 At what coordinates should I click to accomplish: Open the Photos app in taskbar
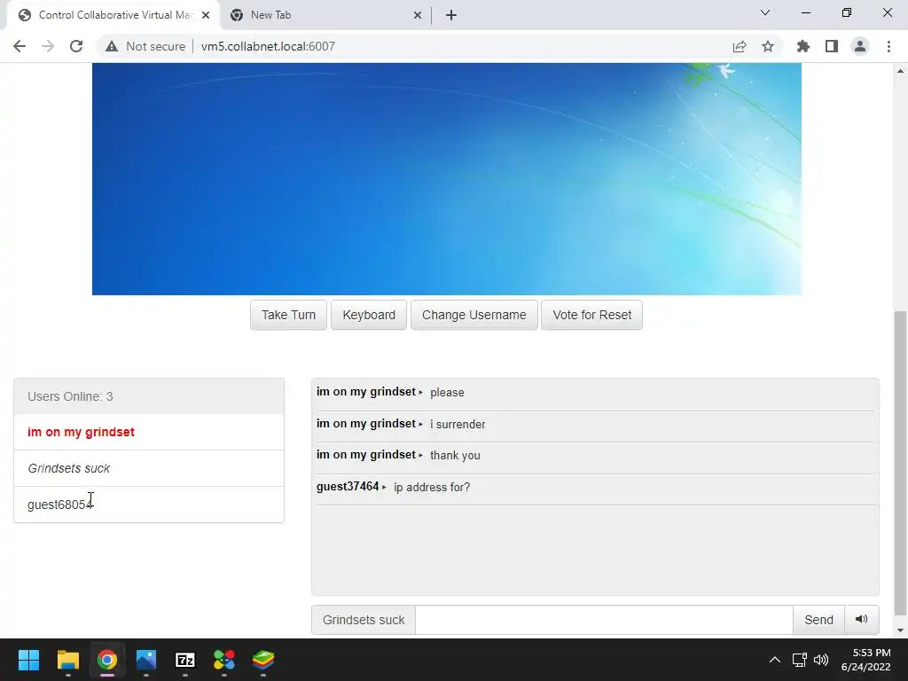pos(146,660)
